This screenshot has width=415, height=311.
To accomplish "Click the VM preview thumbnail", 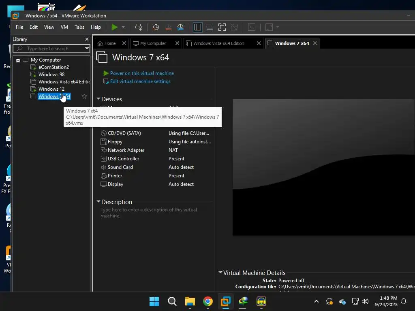I will pos(324,167).
